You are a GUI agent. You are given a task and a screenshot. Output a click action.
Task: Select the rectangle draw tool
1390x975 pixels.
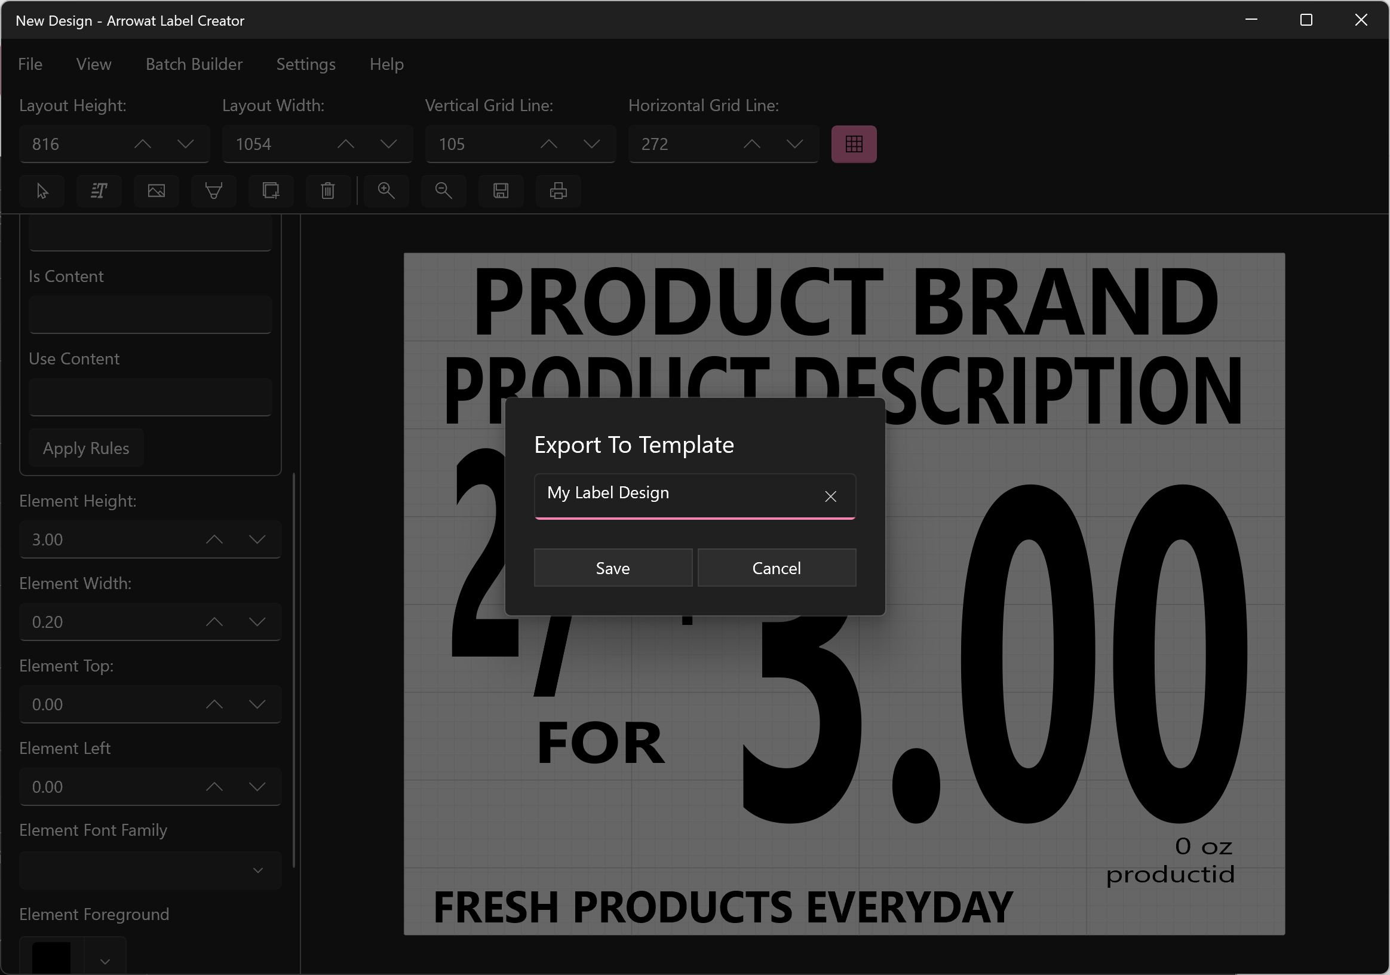click(x=271, y=190)
